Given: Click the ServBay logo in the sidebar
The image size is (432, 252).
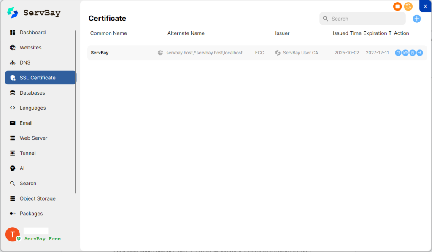Looking at the screenshot, I should (13, 13).
